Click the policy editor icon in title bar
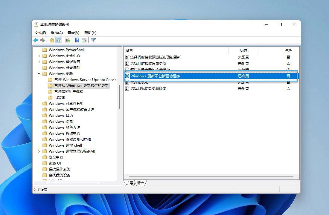329x215 pixels. point(36,24)
